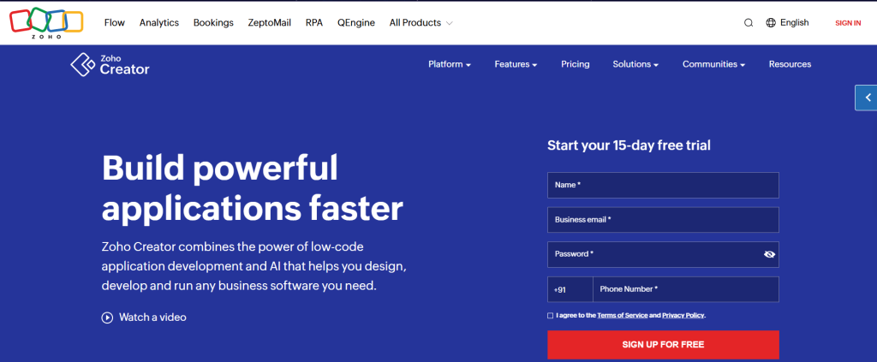Screen dimensions: 877x362
Task: Open the All Products dropdown
Action: [x=421, y=23]
